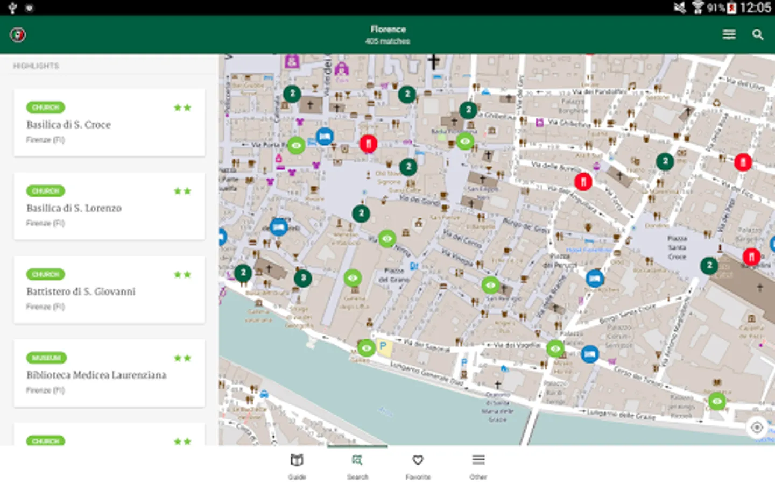Open the search magnifier icon
This screenshot has width=775, height=484.
pos(758,35)
